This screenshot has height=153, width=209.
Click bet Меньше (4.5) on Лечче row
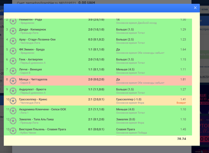click(x=125, y=70)
